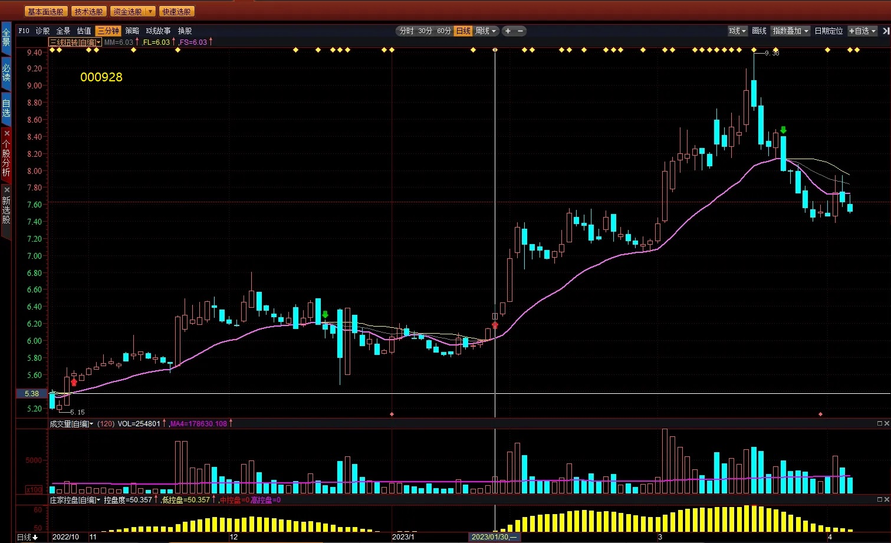891x543 pixels.
Task: Click the FL=6.03 indicator value
Action: pyautogui.click(x=157, y=42)
